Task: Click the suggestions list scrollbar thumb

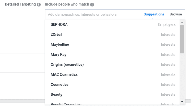Action: (182, 39)
